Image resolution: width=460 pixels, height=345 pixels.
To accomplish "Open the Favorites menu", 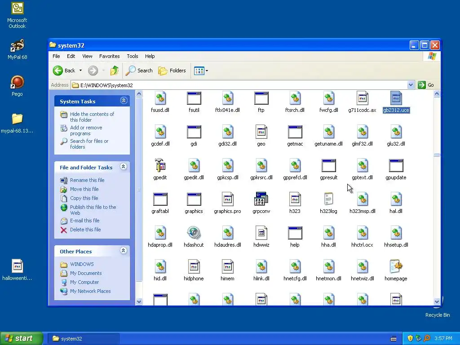I will pyautogui.click(x=110, y=56).
